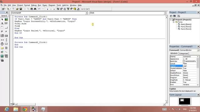
Task: Select the Enabled property row
Action: (x=183, y=82)
